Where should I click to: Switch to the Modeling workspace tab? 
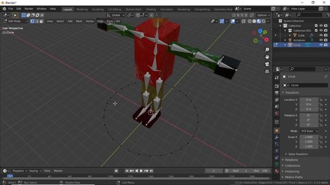tap(82, 9)
